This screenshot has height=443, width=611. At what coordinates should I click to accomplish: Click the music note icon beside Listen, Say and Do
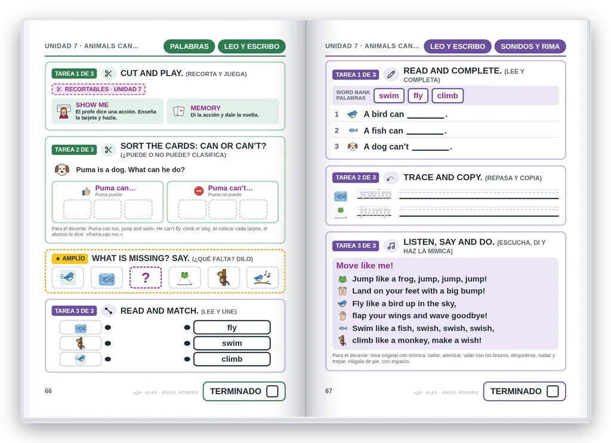[x=391, y=246]
